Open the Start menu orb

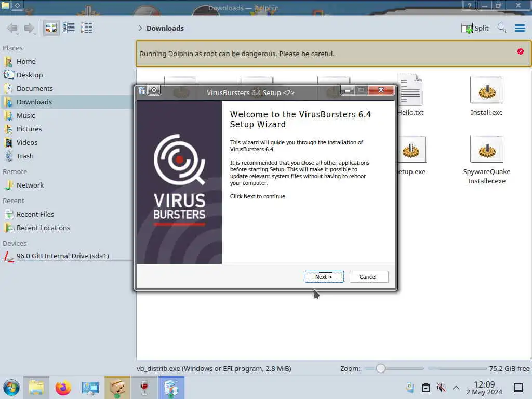click(x=11, y=388)
